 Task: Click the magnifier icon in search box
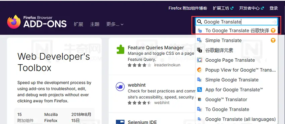(199, 22)
